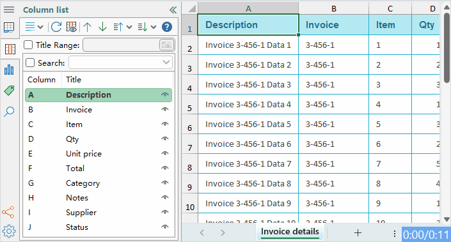Click the range selector icon in Title Range
The image size is (451, 242).
point(166,45)
